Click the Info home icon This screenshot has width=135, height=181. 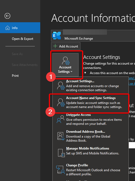point(8,28)
